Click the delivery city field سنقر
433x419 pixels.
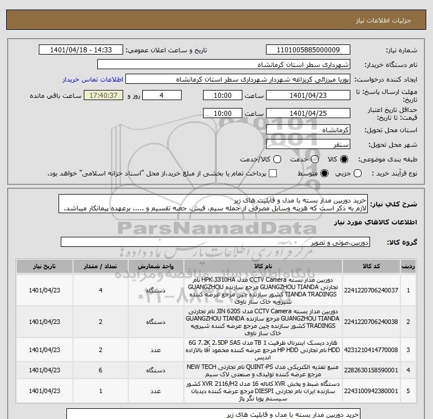click(308, 144)
